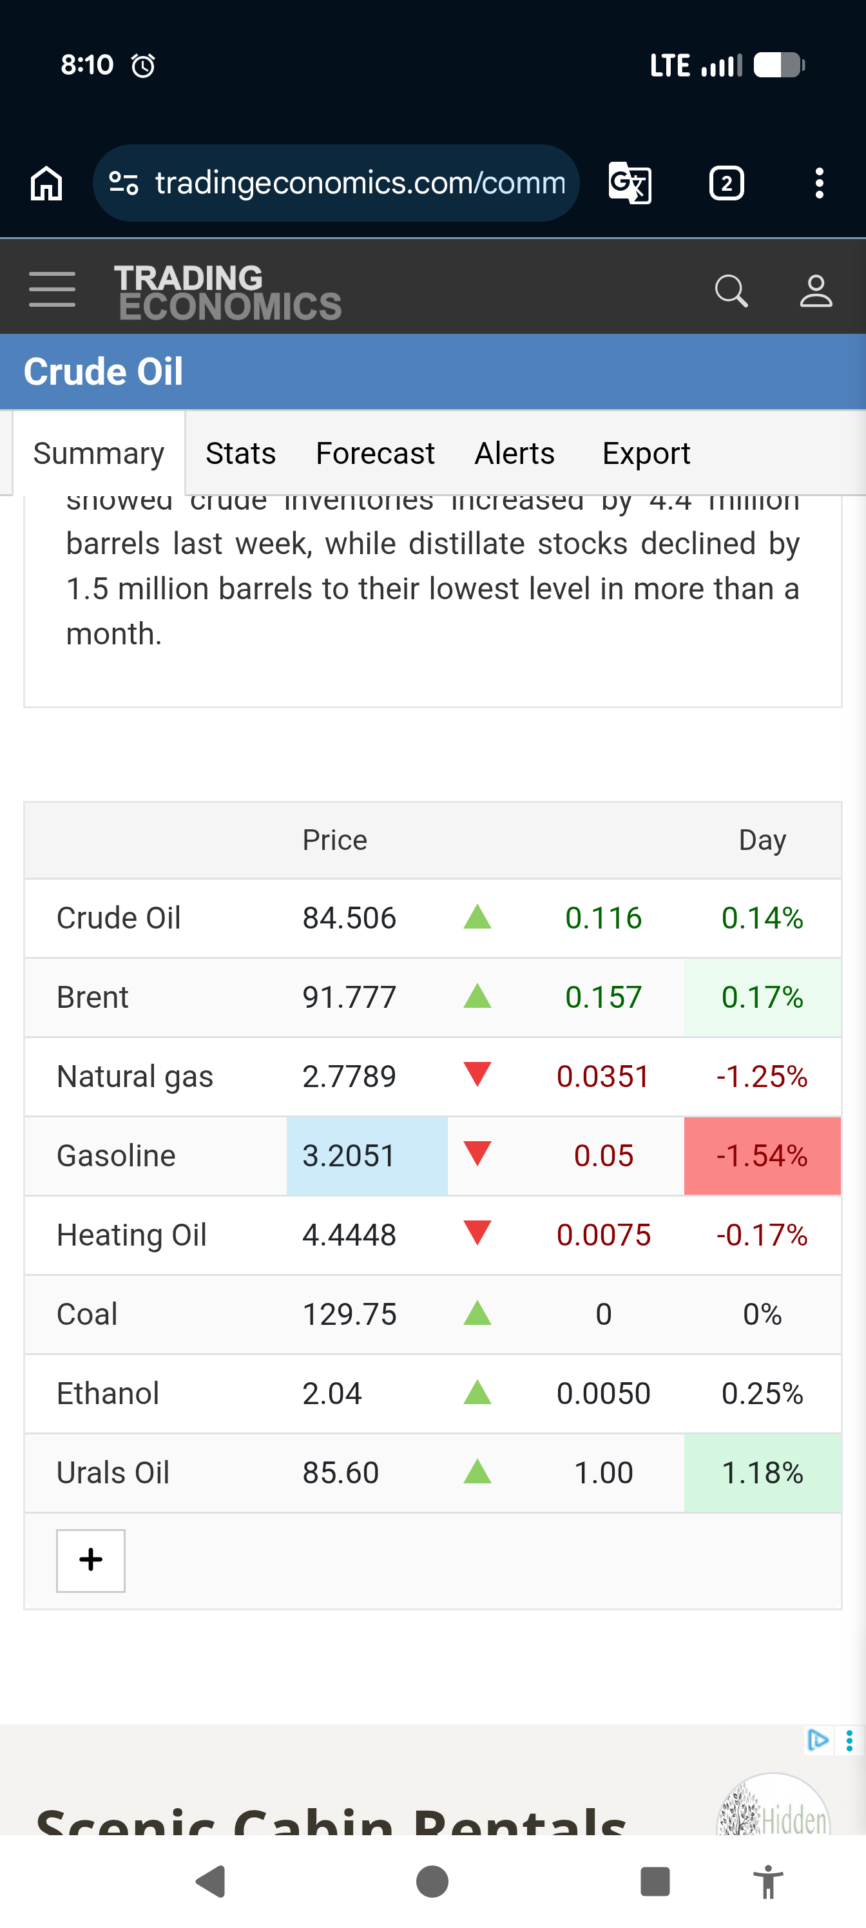Switch to the Forecast tab
Viewport: 866px width, 1928px height.
click(375, 454)
